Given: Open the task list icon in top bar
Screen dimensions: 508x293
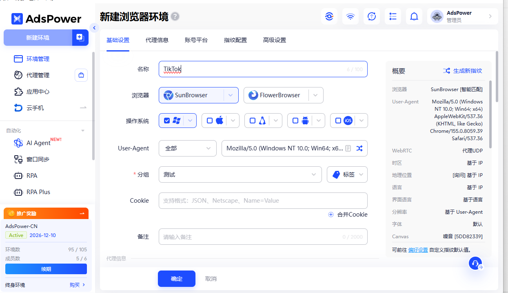Looking at the screenshot, I should pyautogui.click(x=393, y=16).
